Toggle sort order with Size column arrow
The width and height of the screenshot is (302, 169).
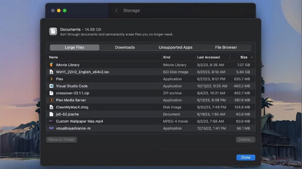click(x=252, y=58)
